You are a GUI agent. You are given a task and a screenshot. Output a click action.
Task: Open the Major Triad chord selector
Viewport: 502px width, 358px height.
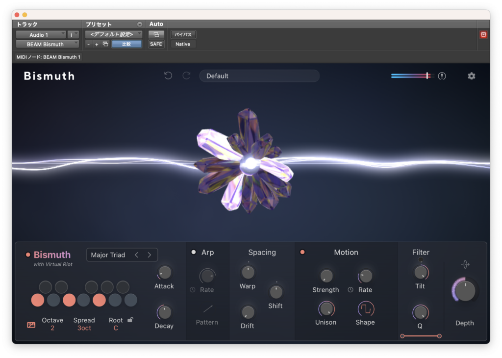122,255
